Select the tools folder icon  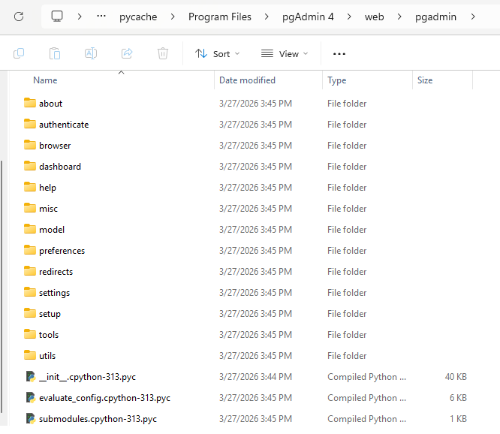[30, 334]
